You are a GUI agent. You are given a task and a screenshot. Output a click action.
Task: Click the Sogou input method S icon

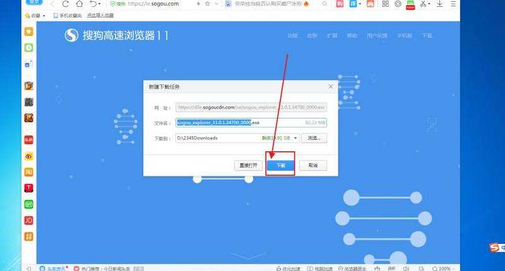pyautogui.click(x=494, y=248)
